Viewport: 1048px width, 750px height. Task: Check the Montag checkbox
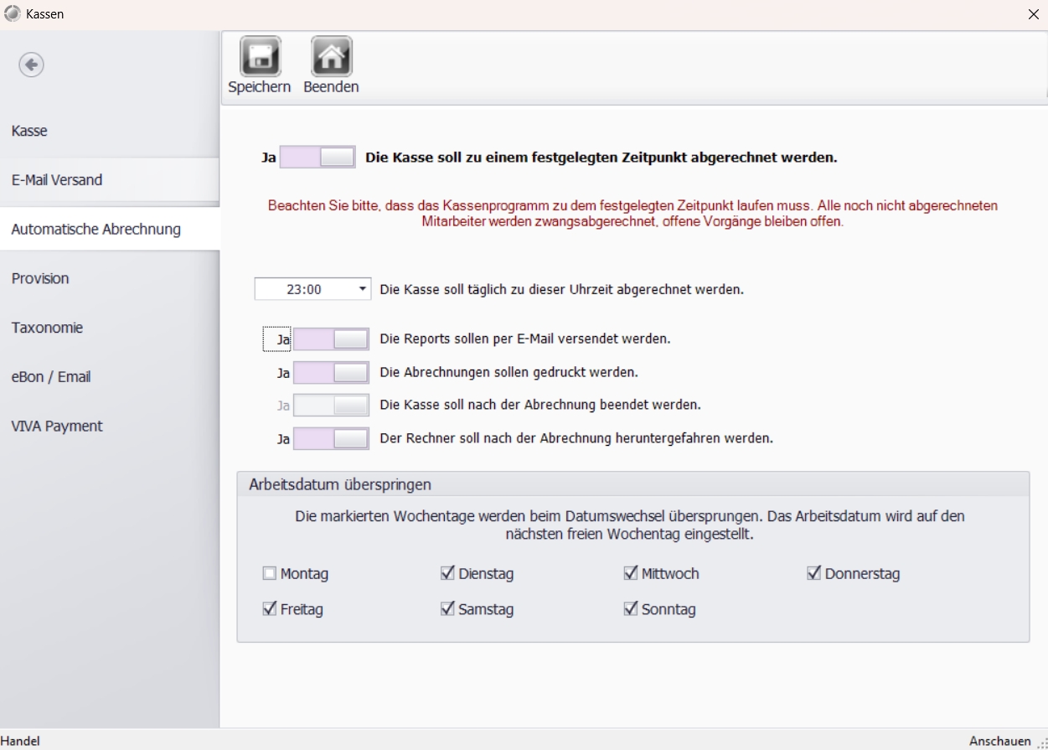(x=269, y=574)
